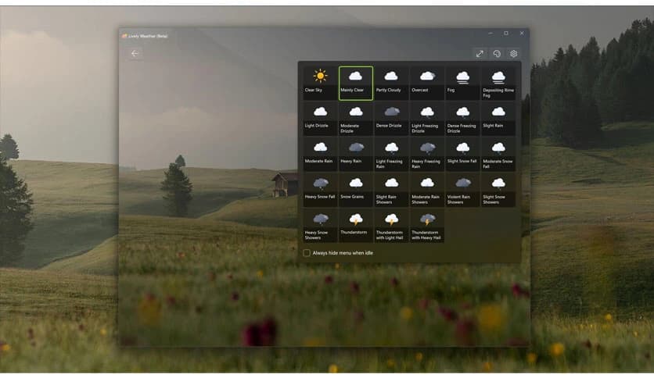Select the plain Thunderstorm tile
Viewport: 654px width, 378px height.
[356, 226]
